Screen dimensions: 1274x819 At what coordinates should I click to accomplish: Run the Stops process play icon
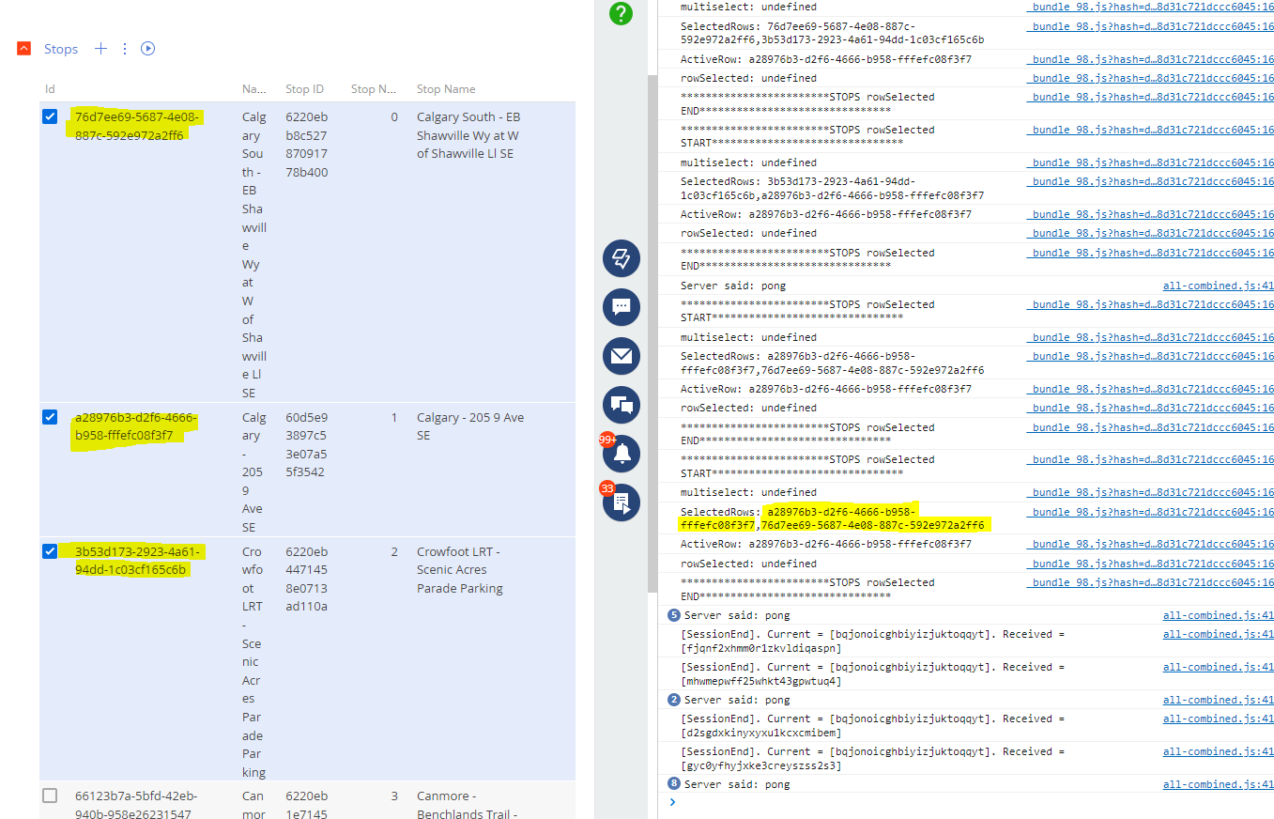click(x=147, y=49)
